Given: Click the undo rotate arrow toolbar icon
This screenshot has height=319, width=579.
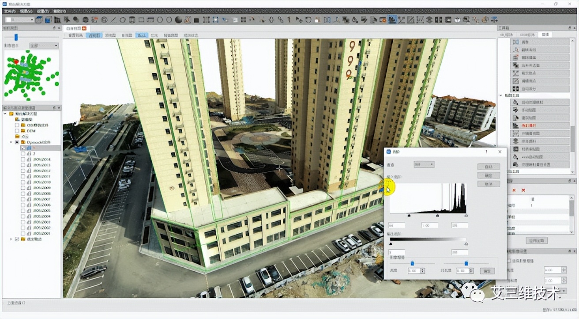Looking at the screenshot, I should (308, 19).
